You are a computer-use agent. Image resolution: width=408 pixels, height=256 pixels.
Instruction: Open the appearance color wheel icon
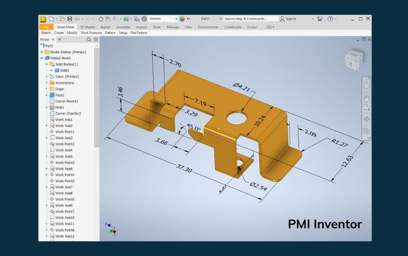tap(182, 19)
